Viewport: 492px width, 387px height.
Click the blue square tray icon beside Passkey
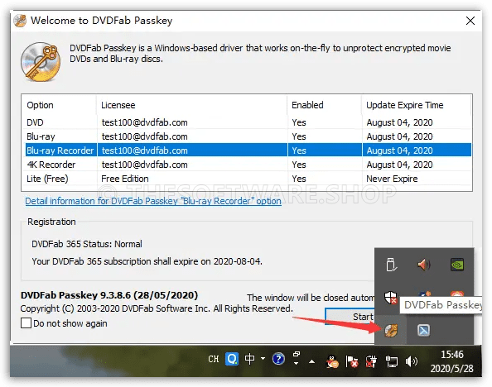click(423, 330)
